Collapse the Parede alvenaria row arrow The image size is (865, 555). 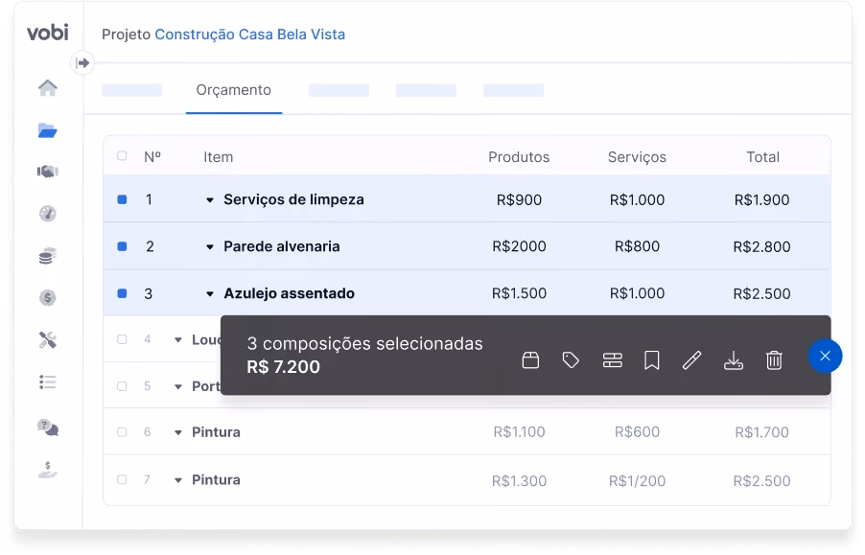(210, 247)
